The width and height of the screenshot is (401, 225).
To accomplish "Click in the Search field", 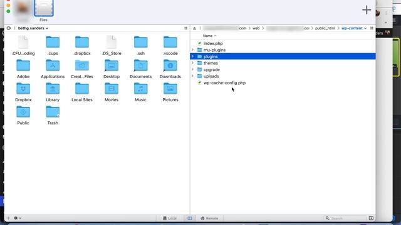I will click(x=345, y=218).
